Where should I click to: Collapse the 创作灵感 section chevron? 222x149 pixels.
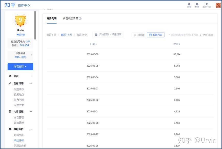tap(31, 83)
